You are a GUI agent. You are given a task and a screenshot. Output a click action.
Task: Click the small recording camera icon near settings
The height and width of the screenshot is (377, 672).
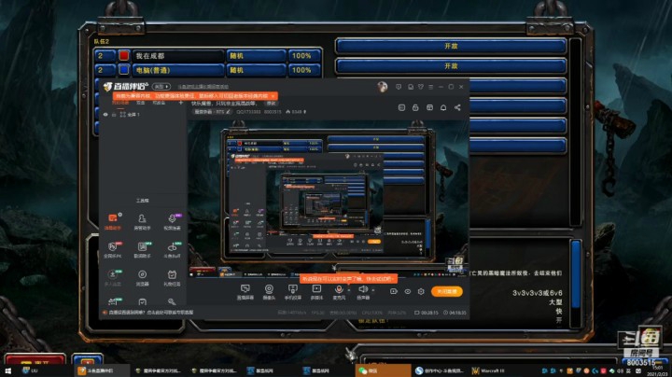[394, 291]
